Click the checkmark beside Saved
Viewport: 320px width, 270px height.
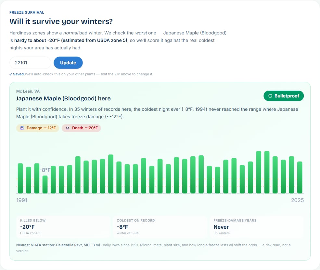click(x=11, y=74)
